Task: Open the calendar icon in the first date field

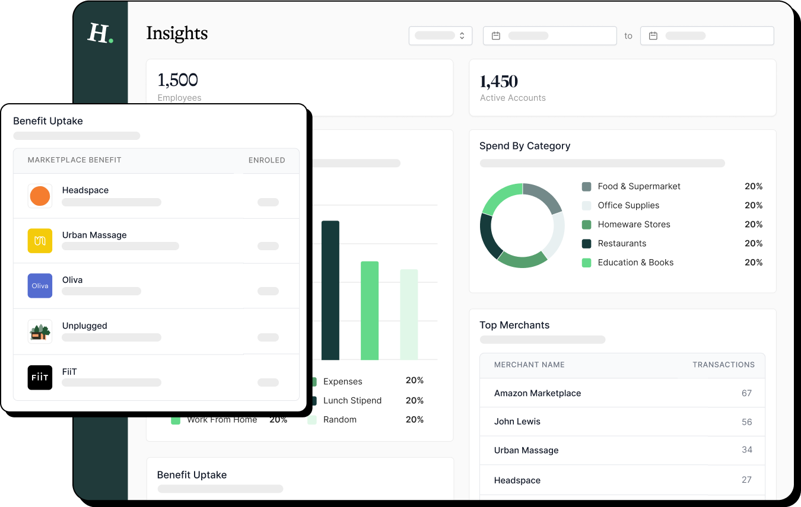Action: [x=496, y=36]
